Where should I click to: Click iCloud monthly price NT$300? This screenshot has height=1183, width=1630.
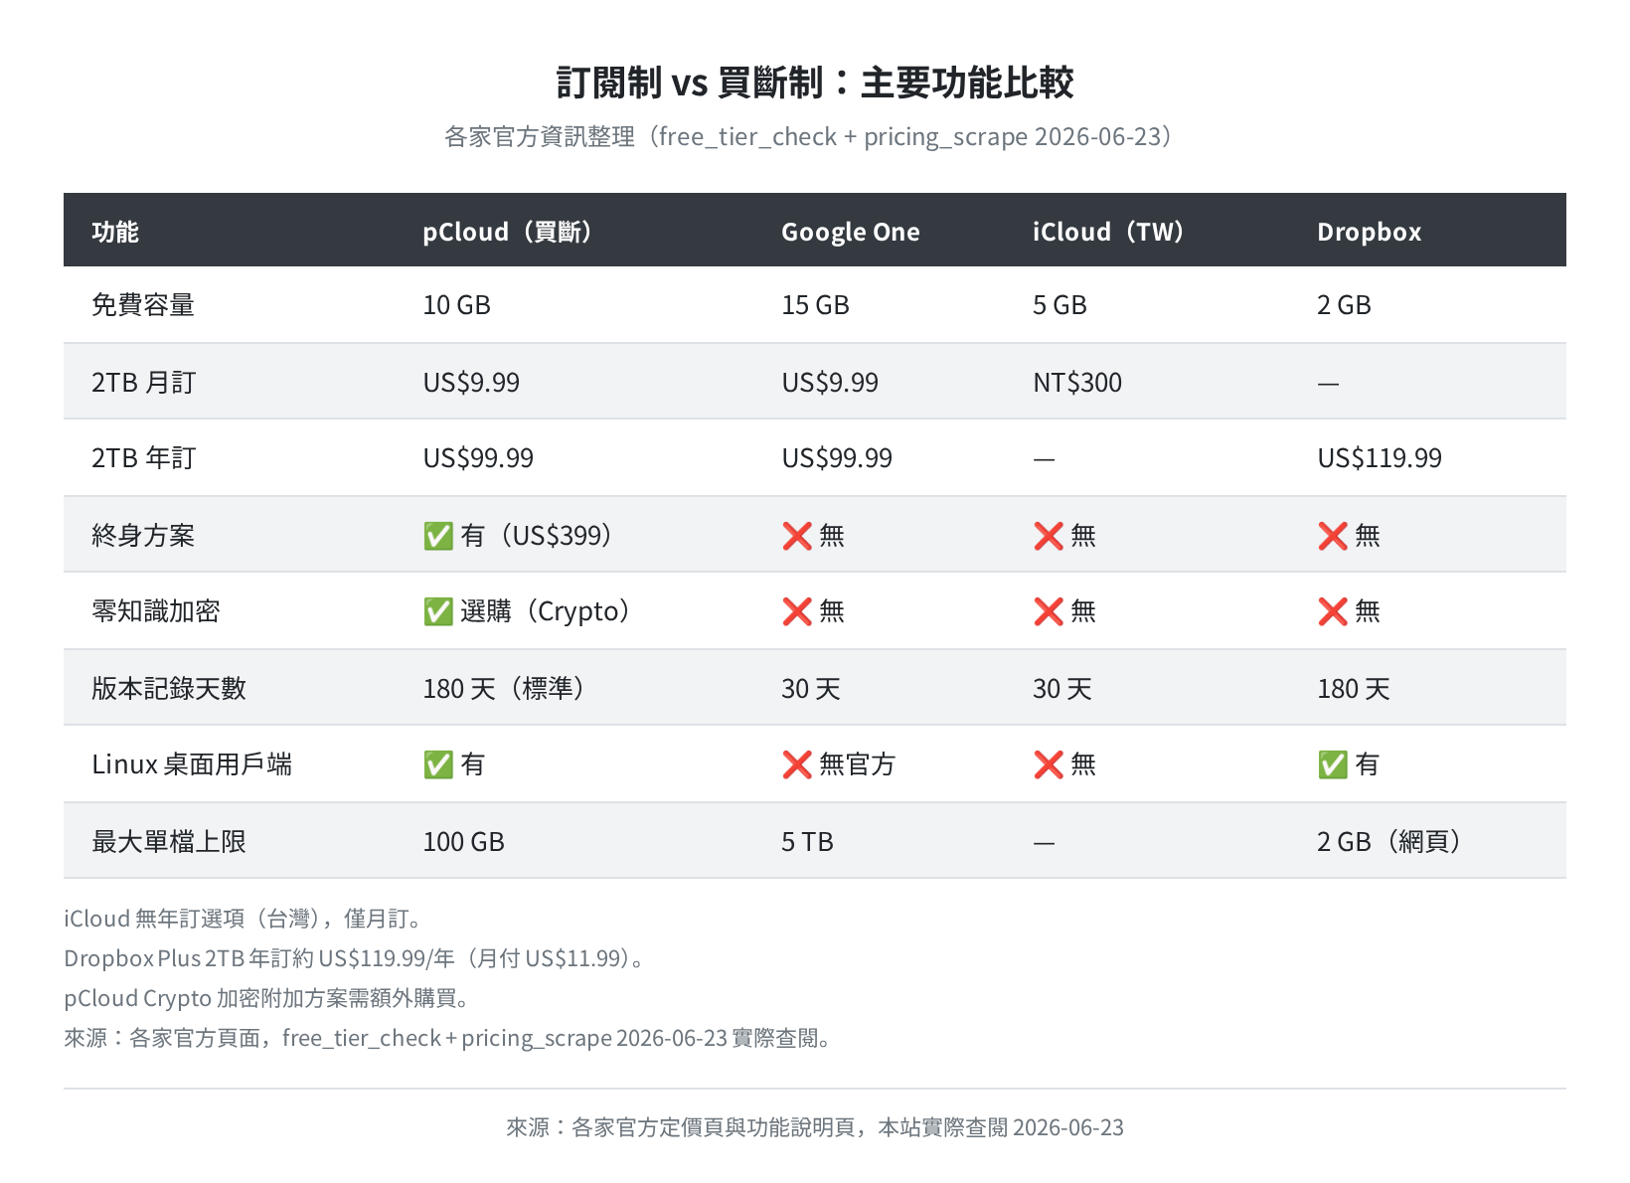(1077, 383)
